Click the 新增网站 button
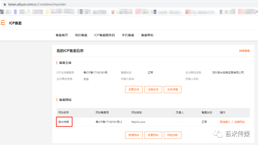The width and height of the screenshot is (258, 145). [x=134, y=135]
